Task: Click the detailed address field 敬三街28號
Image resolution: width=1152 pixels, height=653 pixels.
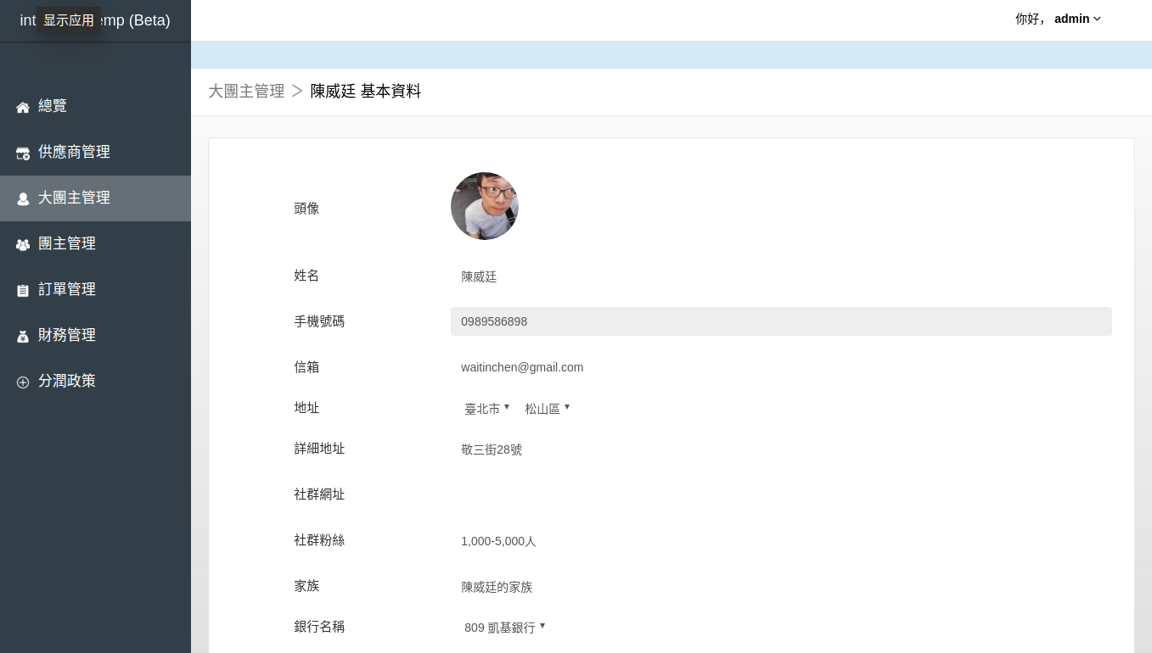Action: [x=781, y=449]
